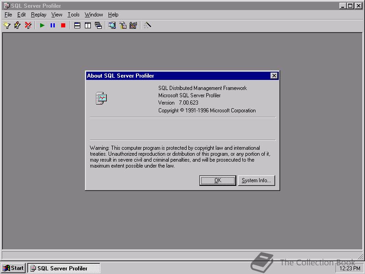The height and width of the screenshot is (274, 365).
Task: Start the trace with the green play button
Action: tap(42, 25)
